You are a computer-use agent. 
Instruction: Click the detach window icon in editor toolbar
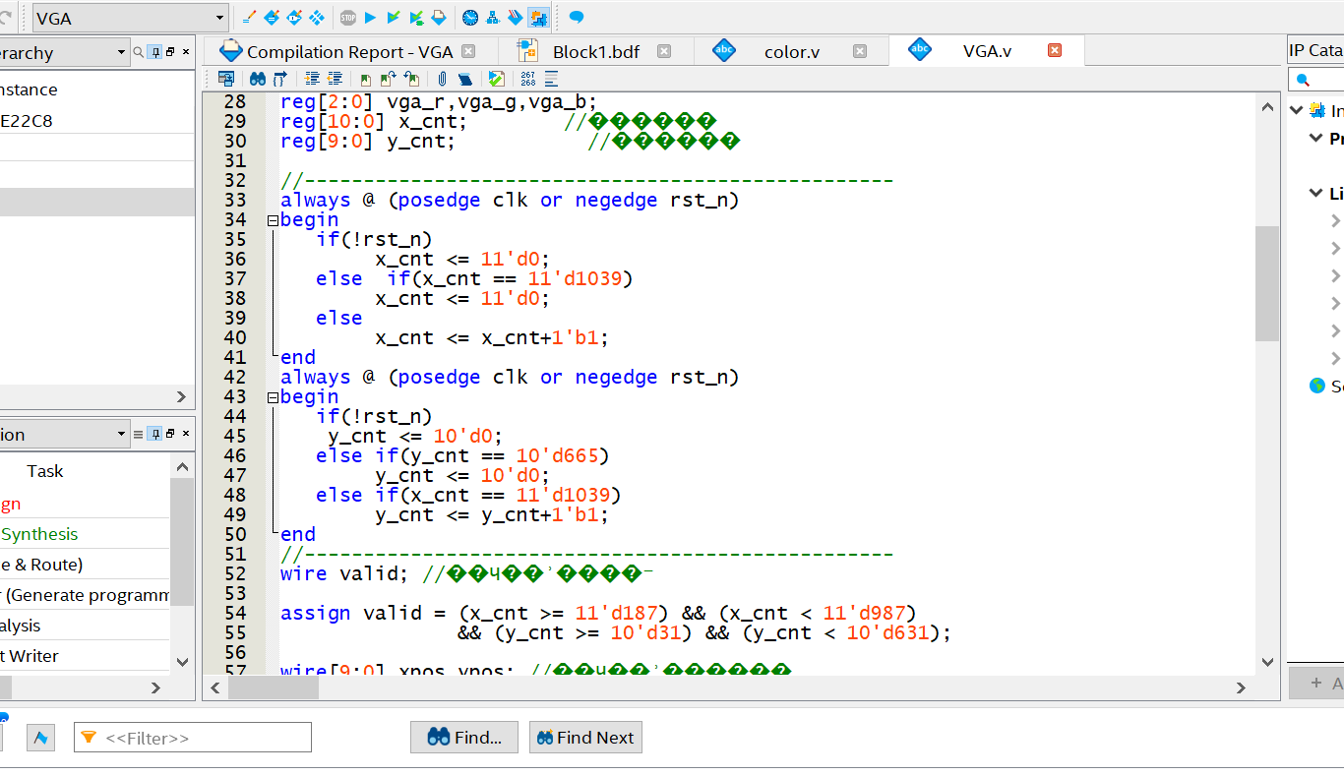tap(226, 79)
